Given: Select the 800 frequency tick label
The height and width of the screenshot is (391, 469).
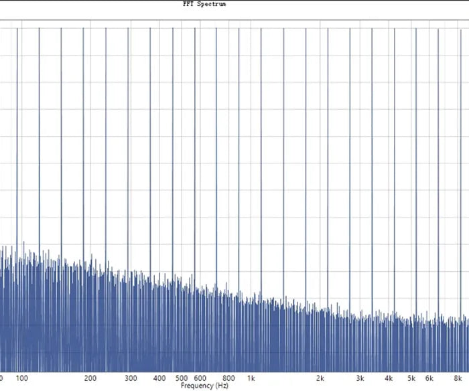Looking at the screenshot, I should (229, 378).
